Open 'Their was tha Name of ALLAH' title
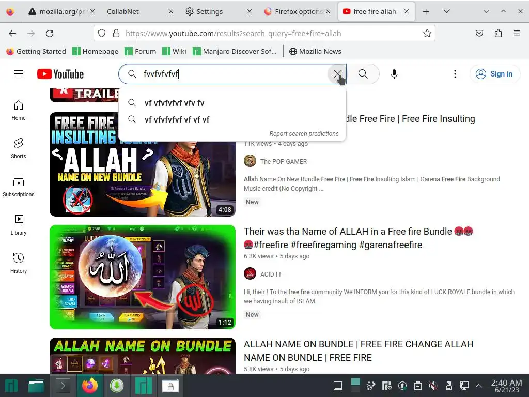The width and height of the screenshot is (529, 397). pyautogui.click(x=359, y=238)
